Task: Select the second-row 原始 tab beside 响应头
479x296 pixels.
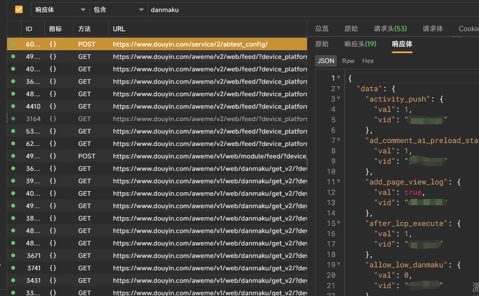Action: [x=322, y=44]
